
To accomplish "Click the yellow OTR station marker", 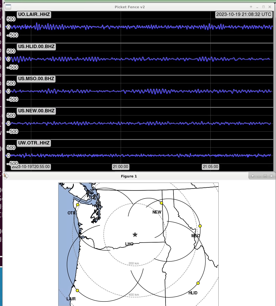I will (78, 204).
